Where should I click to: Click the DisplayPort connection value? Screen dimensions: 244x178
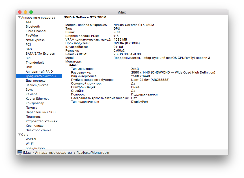140,102
